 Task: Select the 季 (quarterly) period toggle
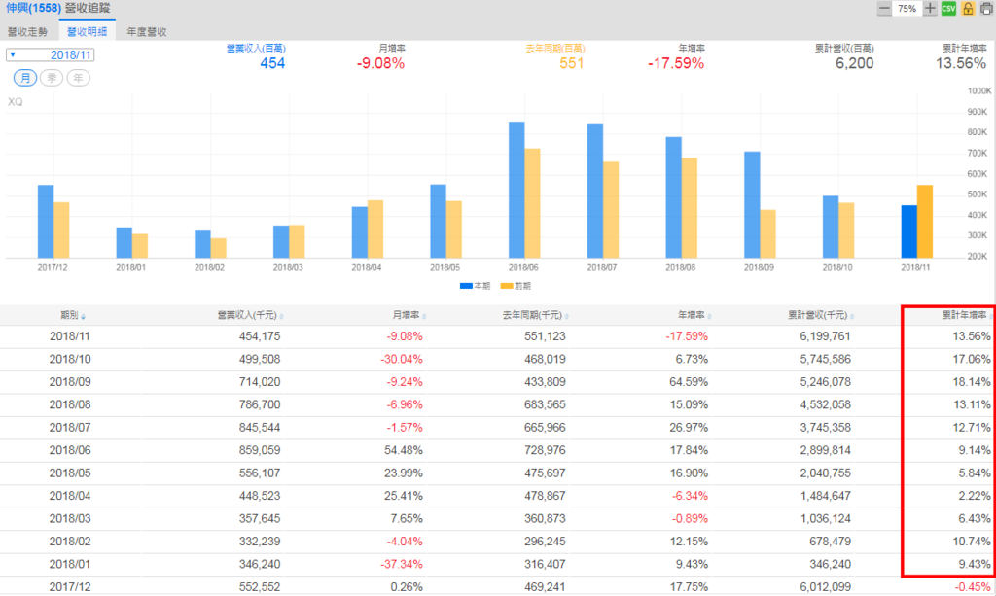pos(52,78)
